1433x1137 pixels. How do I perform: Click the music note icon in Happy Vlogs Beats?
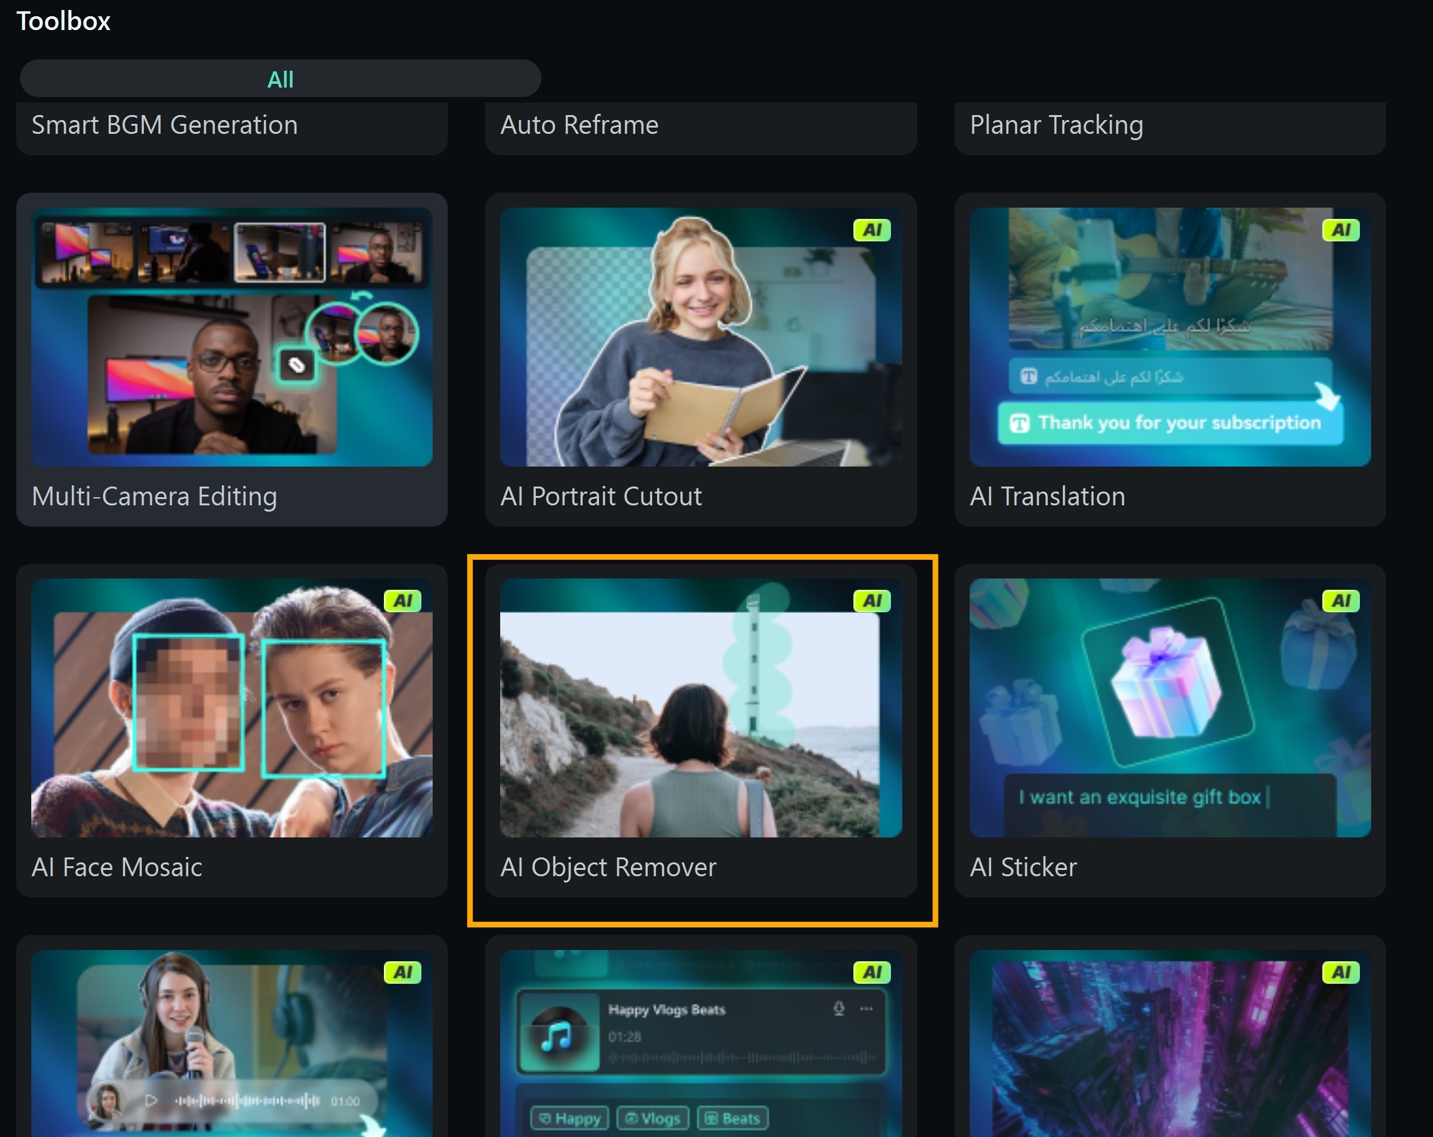coord(557,1034)
